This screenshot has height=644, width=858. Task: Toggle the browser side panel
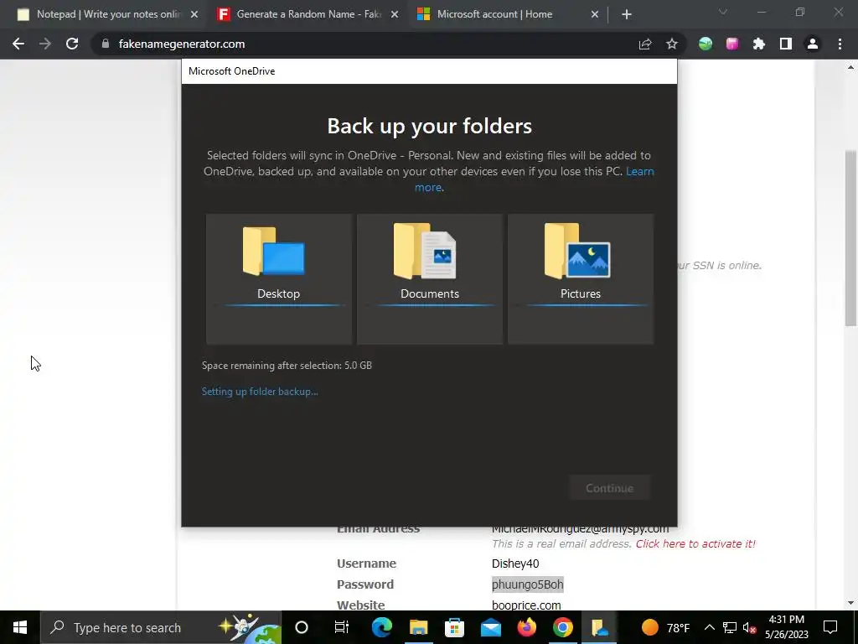pyautogui.click(x=786, y=44)
